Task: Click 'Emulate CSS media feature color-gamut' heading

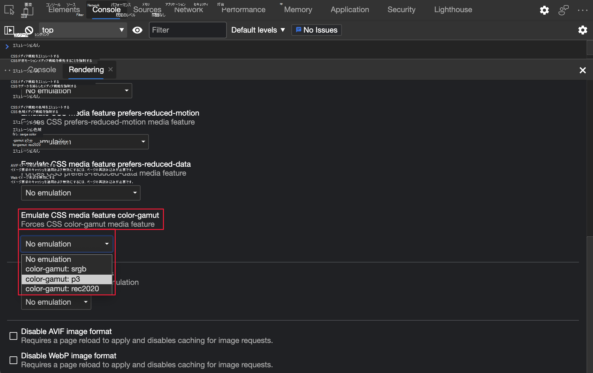Action: 90,215
